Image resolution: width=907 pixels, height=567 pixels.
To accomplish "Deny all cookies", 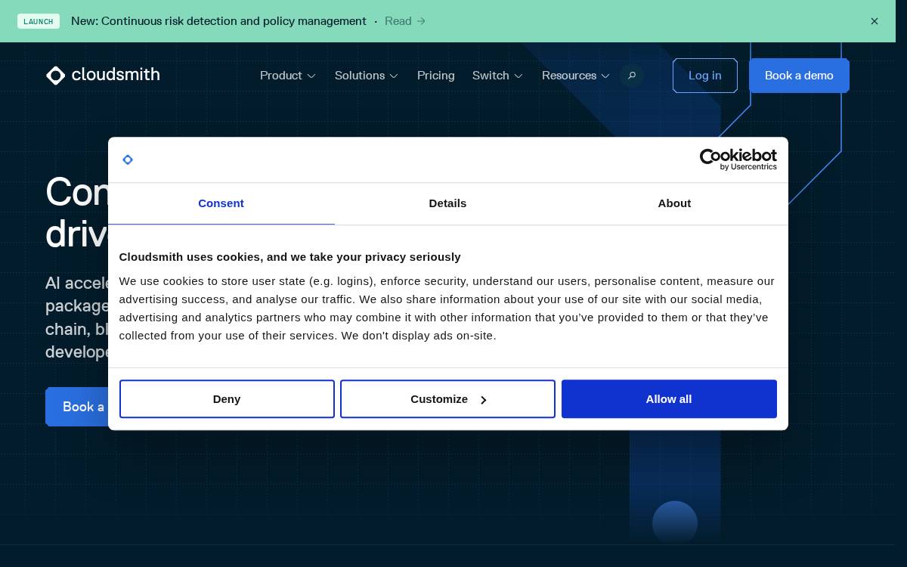I will (x=227, y=398).
